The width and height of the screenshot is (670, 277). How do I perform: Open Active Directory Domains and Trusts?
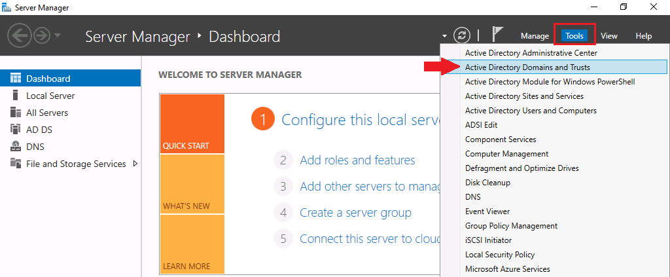tap(554, 67)
